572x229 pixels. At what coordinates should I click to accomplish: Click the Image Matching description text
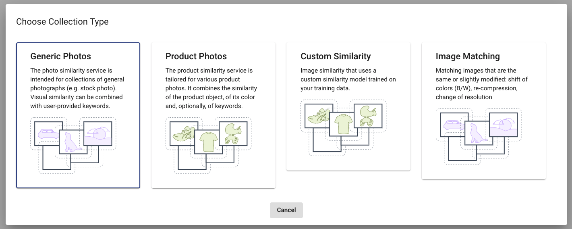tap(482, 84)
